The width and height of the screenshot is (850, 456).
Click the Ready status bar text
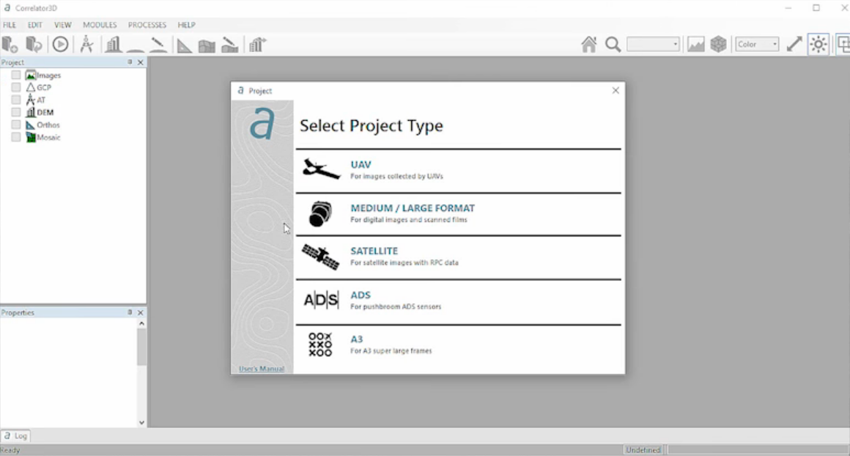pyautogui.click(x=10, y=450)
